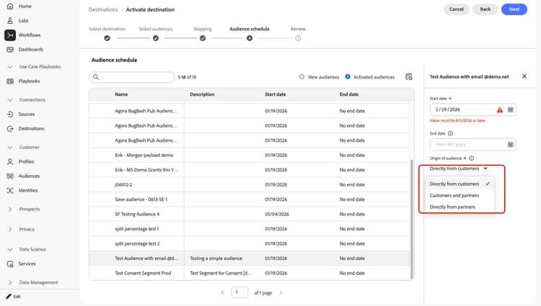
Task: Click the Back button
Action: pyautogui.click(x=485, y=9)
